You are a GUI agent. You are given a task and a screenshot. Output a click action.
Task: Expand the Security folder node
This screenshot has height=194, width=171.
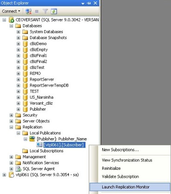tap(11, 115)
